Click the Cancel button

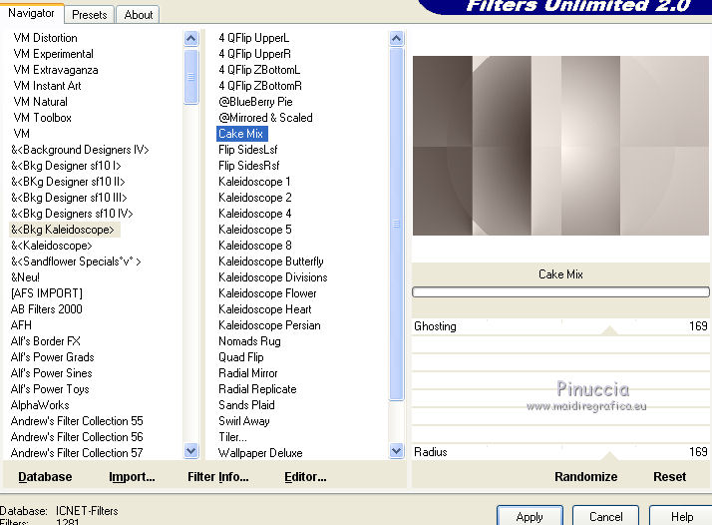coord(605,516)
